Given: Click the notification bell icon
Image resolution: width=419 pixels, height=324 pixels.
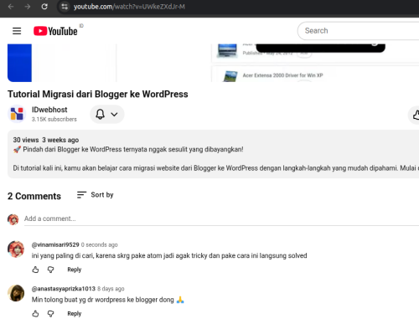Looking at the screenshot, I should [x=100, y=114].
